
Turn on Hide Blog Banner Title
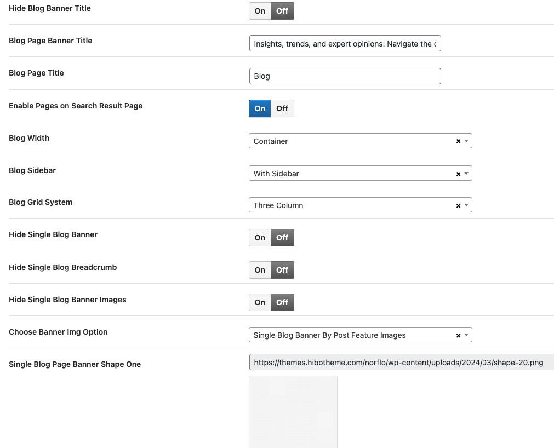click(260, 11)
